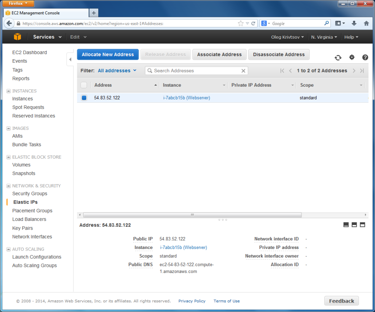Open the Scope column header dropdown arrow
The width and height of the screenshot is (375, 312).
coord(361,85)
